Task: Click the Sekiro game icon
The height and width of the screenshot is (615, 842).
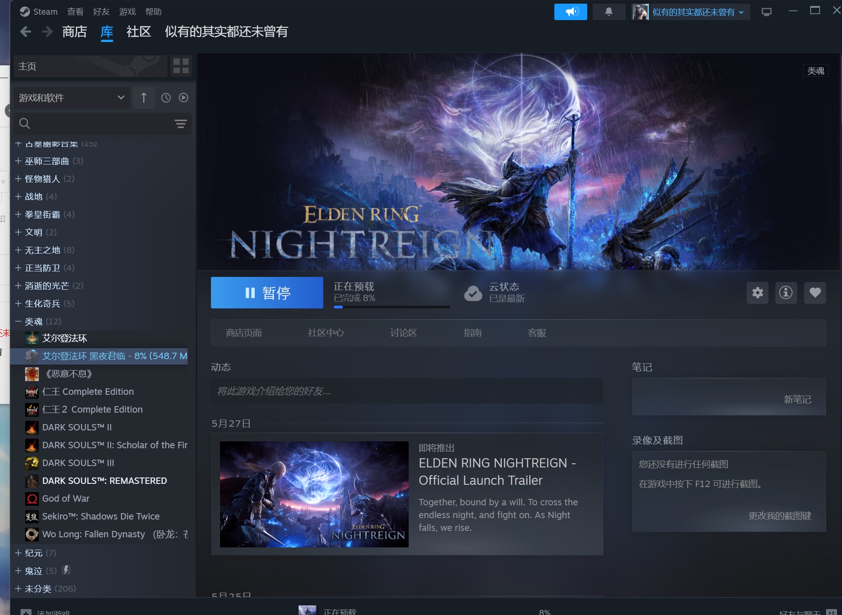Action: tap(32, 516)
